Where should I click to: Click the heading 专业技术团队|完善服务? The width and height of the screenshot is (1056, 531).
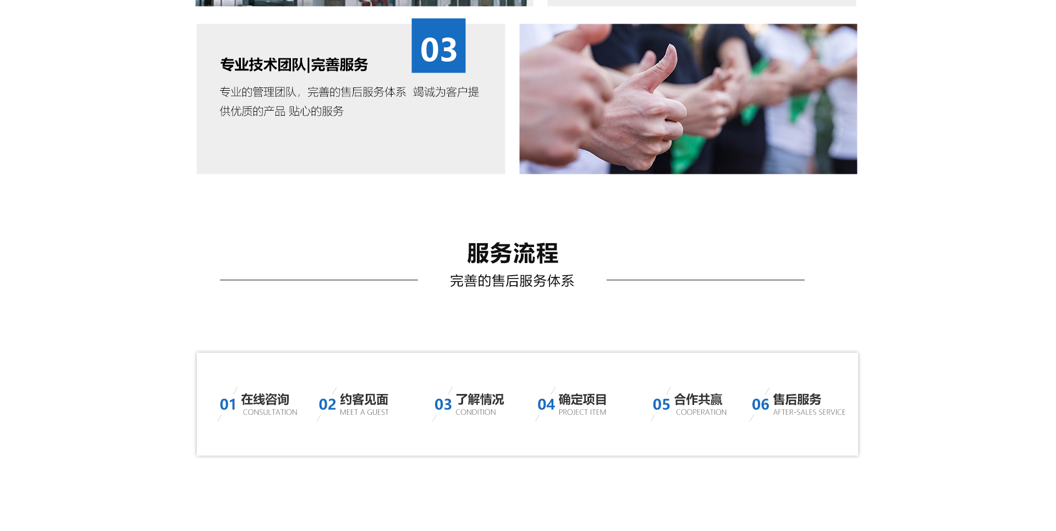[294, 65]
